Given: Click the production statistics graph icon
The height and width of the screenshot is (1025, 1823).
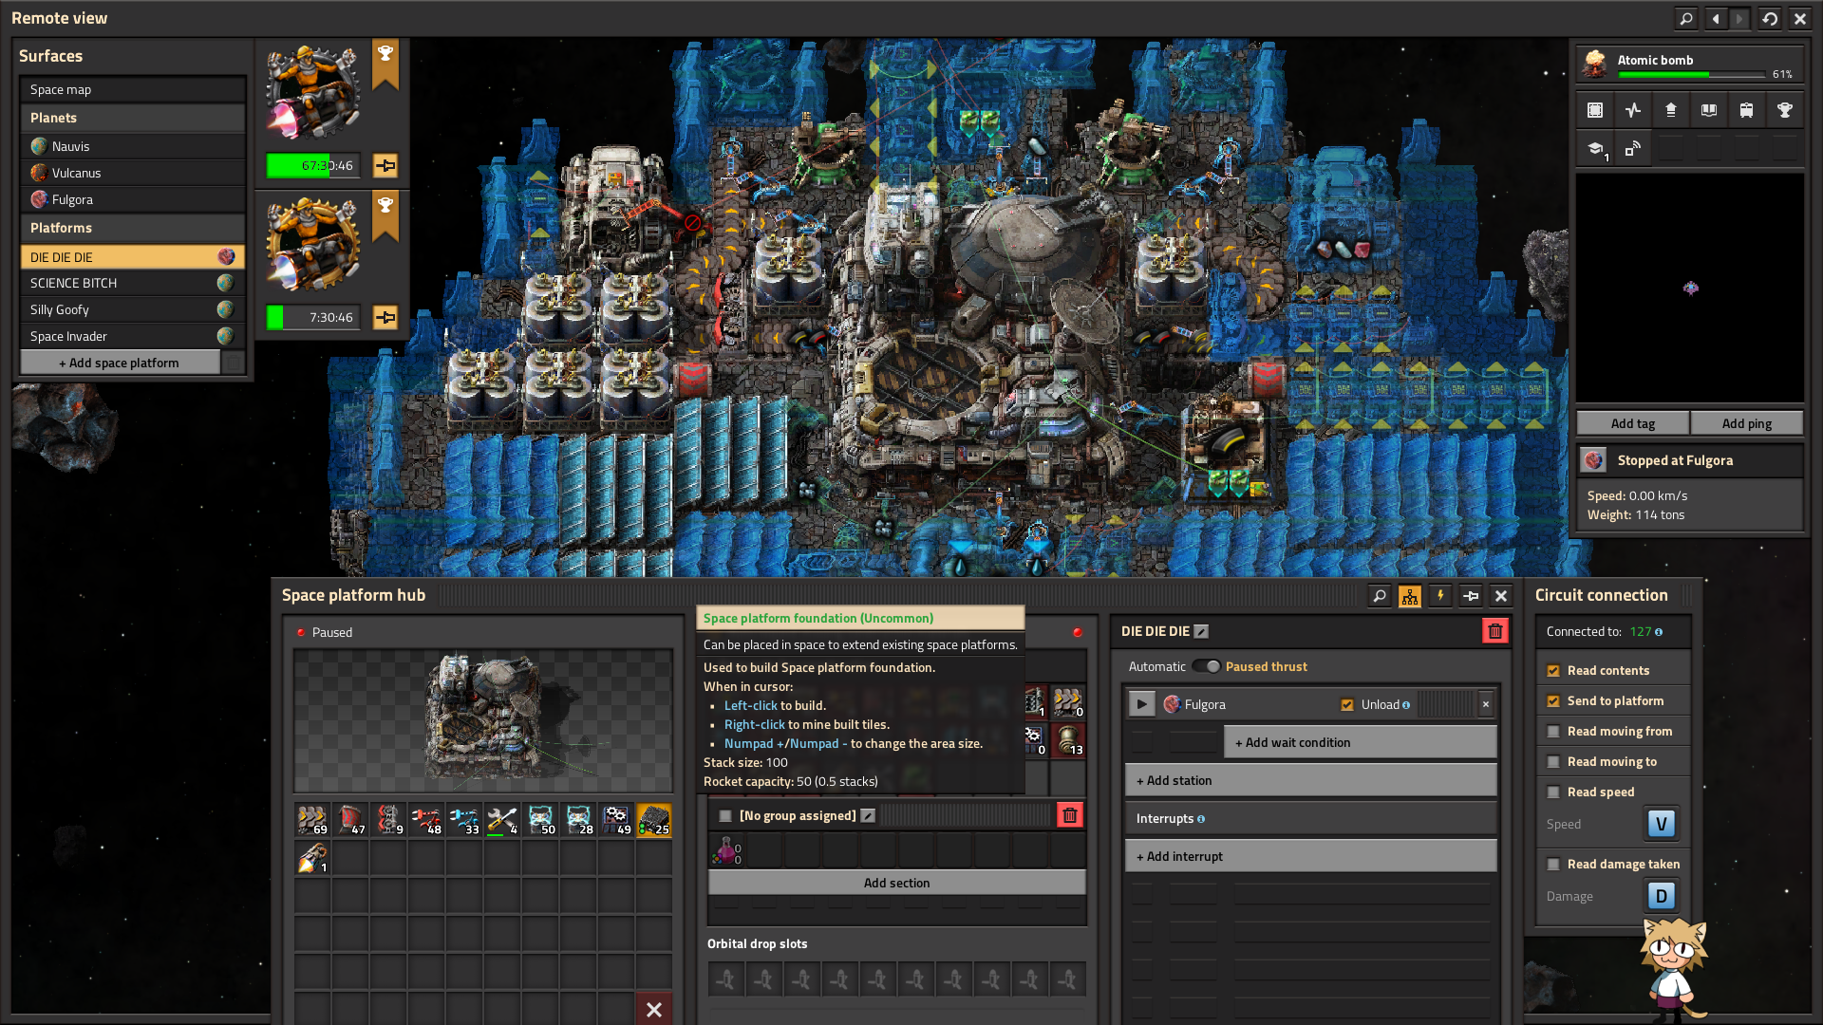Looking at the screenshot, I should point(1632,110).
